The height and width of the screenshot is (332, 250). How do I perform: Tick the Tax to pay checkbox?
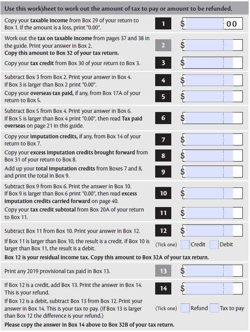pyautogui.click(x=214, y=308)
